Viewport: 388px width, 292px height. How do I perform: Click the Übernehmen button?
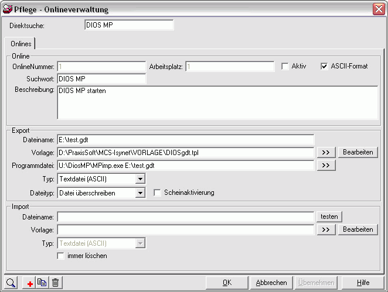pos(316,283)
